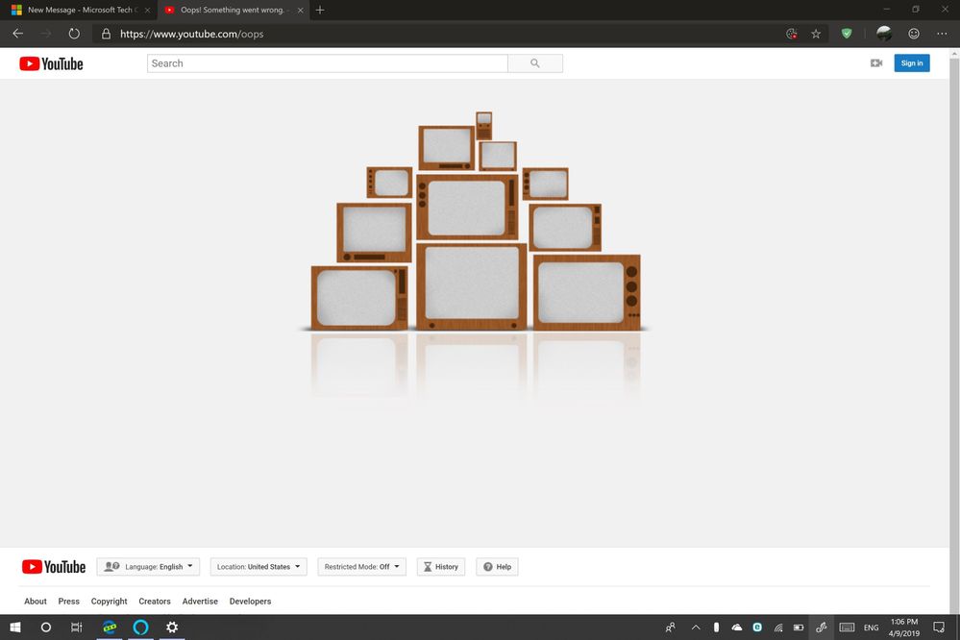Click the History hourglass icon in footer
The image size is (960, 640).
point(428,566)
